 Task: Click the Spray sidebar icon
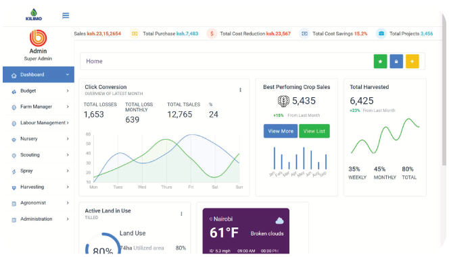pyautogui.click(x=14, y=171)
